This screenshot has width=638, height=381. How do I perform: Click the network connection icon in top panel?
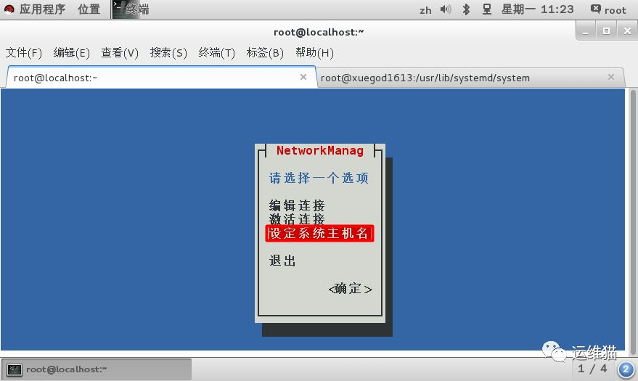click(486, 9)
